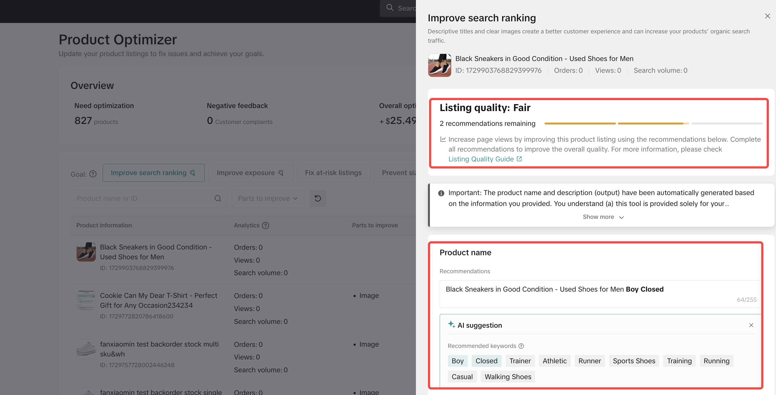Click the reset filters refresh icon
The image size is (776, 395).
pos(317,198)
